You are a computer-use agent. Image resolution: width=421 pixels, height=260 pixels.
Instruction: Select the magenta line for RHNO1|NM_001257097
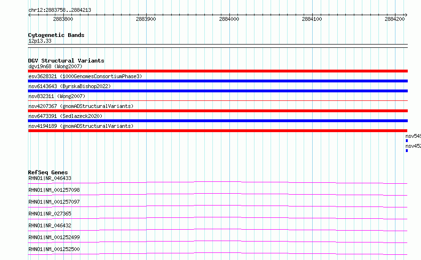(x=218, y=206)
